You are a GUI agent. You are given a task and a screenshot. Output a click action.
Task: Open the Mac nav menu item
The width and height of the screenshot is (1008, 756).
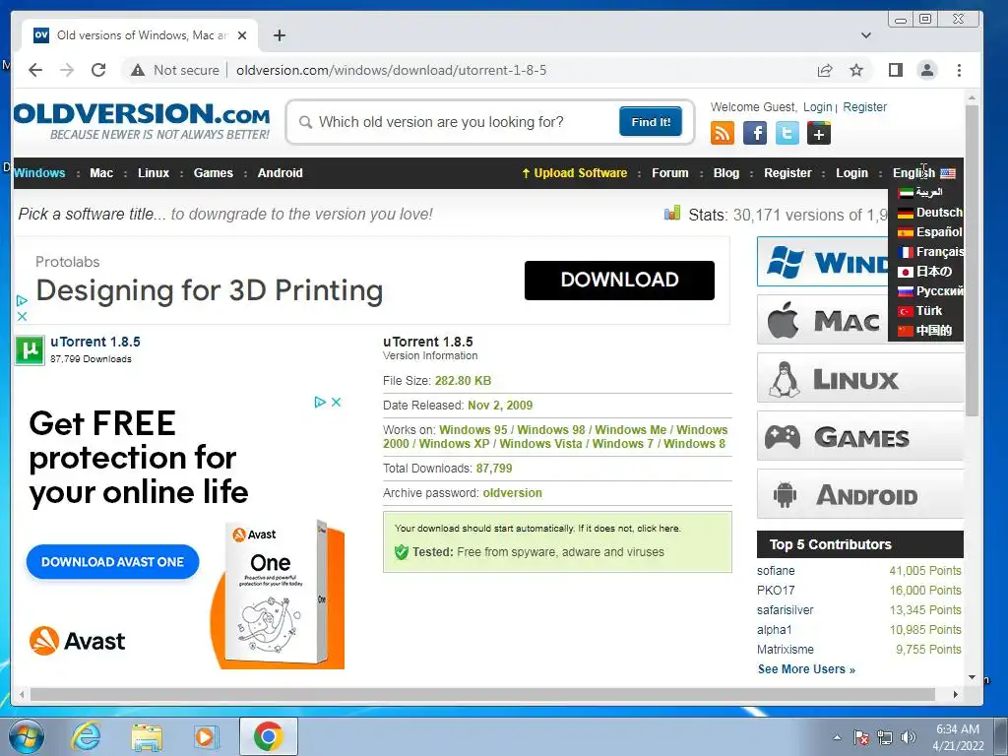tap(101, 173)
